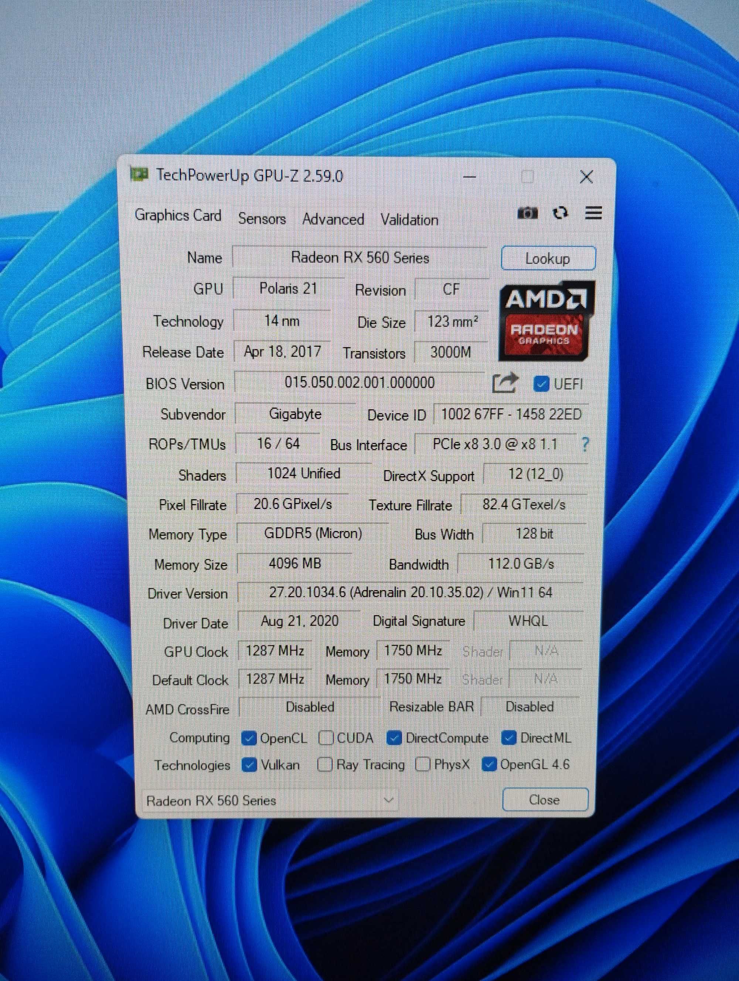Close GPU-Z with the title bar X

(x=586, y=177)
